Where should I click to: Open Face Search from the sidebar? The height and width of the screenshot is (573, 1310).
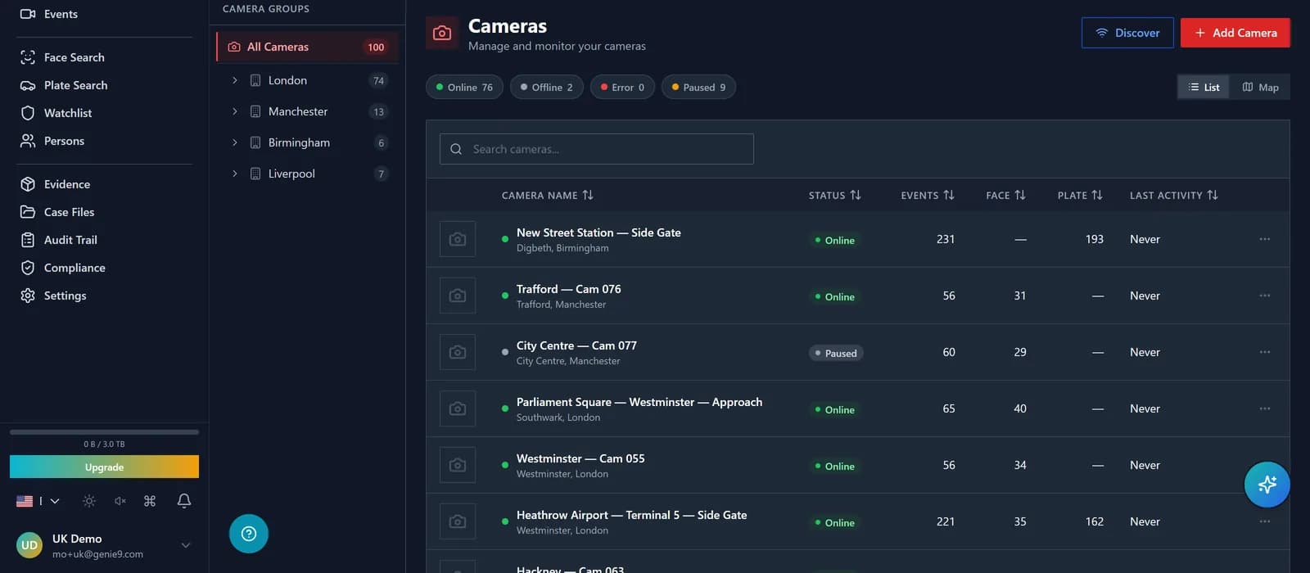[x=74, y=57]
